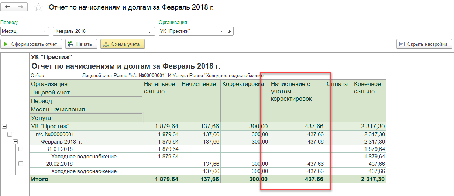
Task: Add report to favorites with star icon
Action: (38, 7)
